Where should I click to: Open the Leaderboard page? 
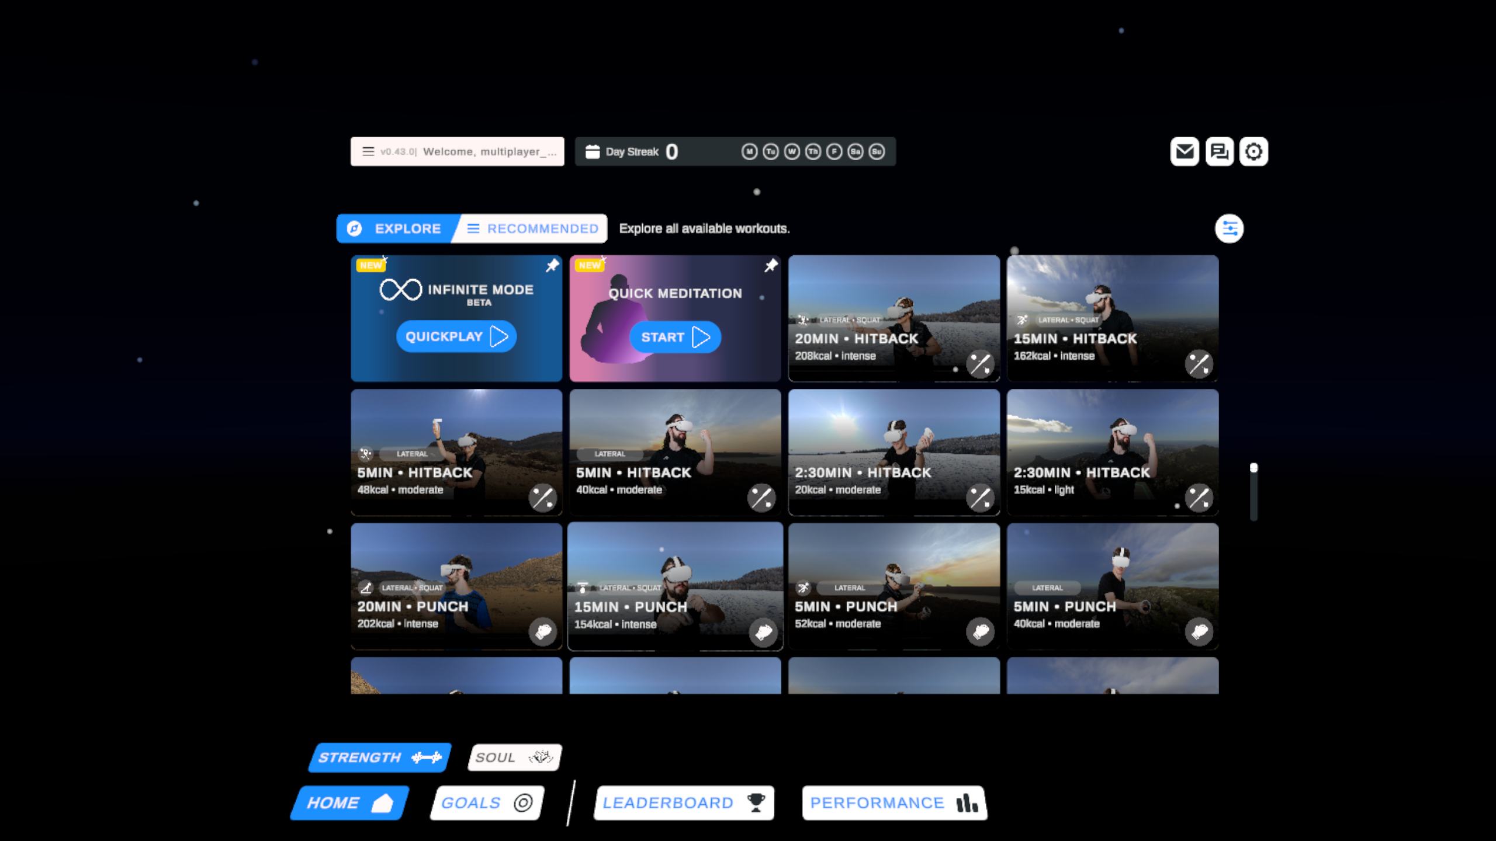[x=684, y=803]
